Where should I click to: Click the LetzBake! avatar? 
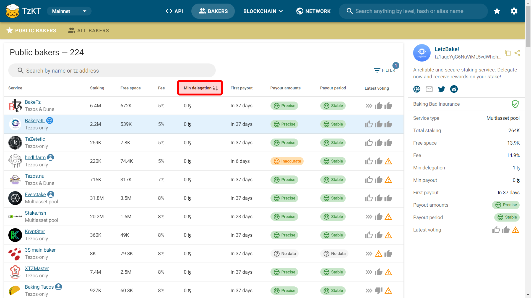pyautogui.click(x=422, y=53)
